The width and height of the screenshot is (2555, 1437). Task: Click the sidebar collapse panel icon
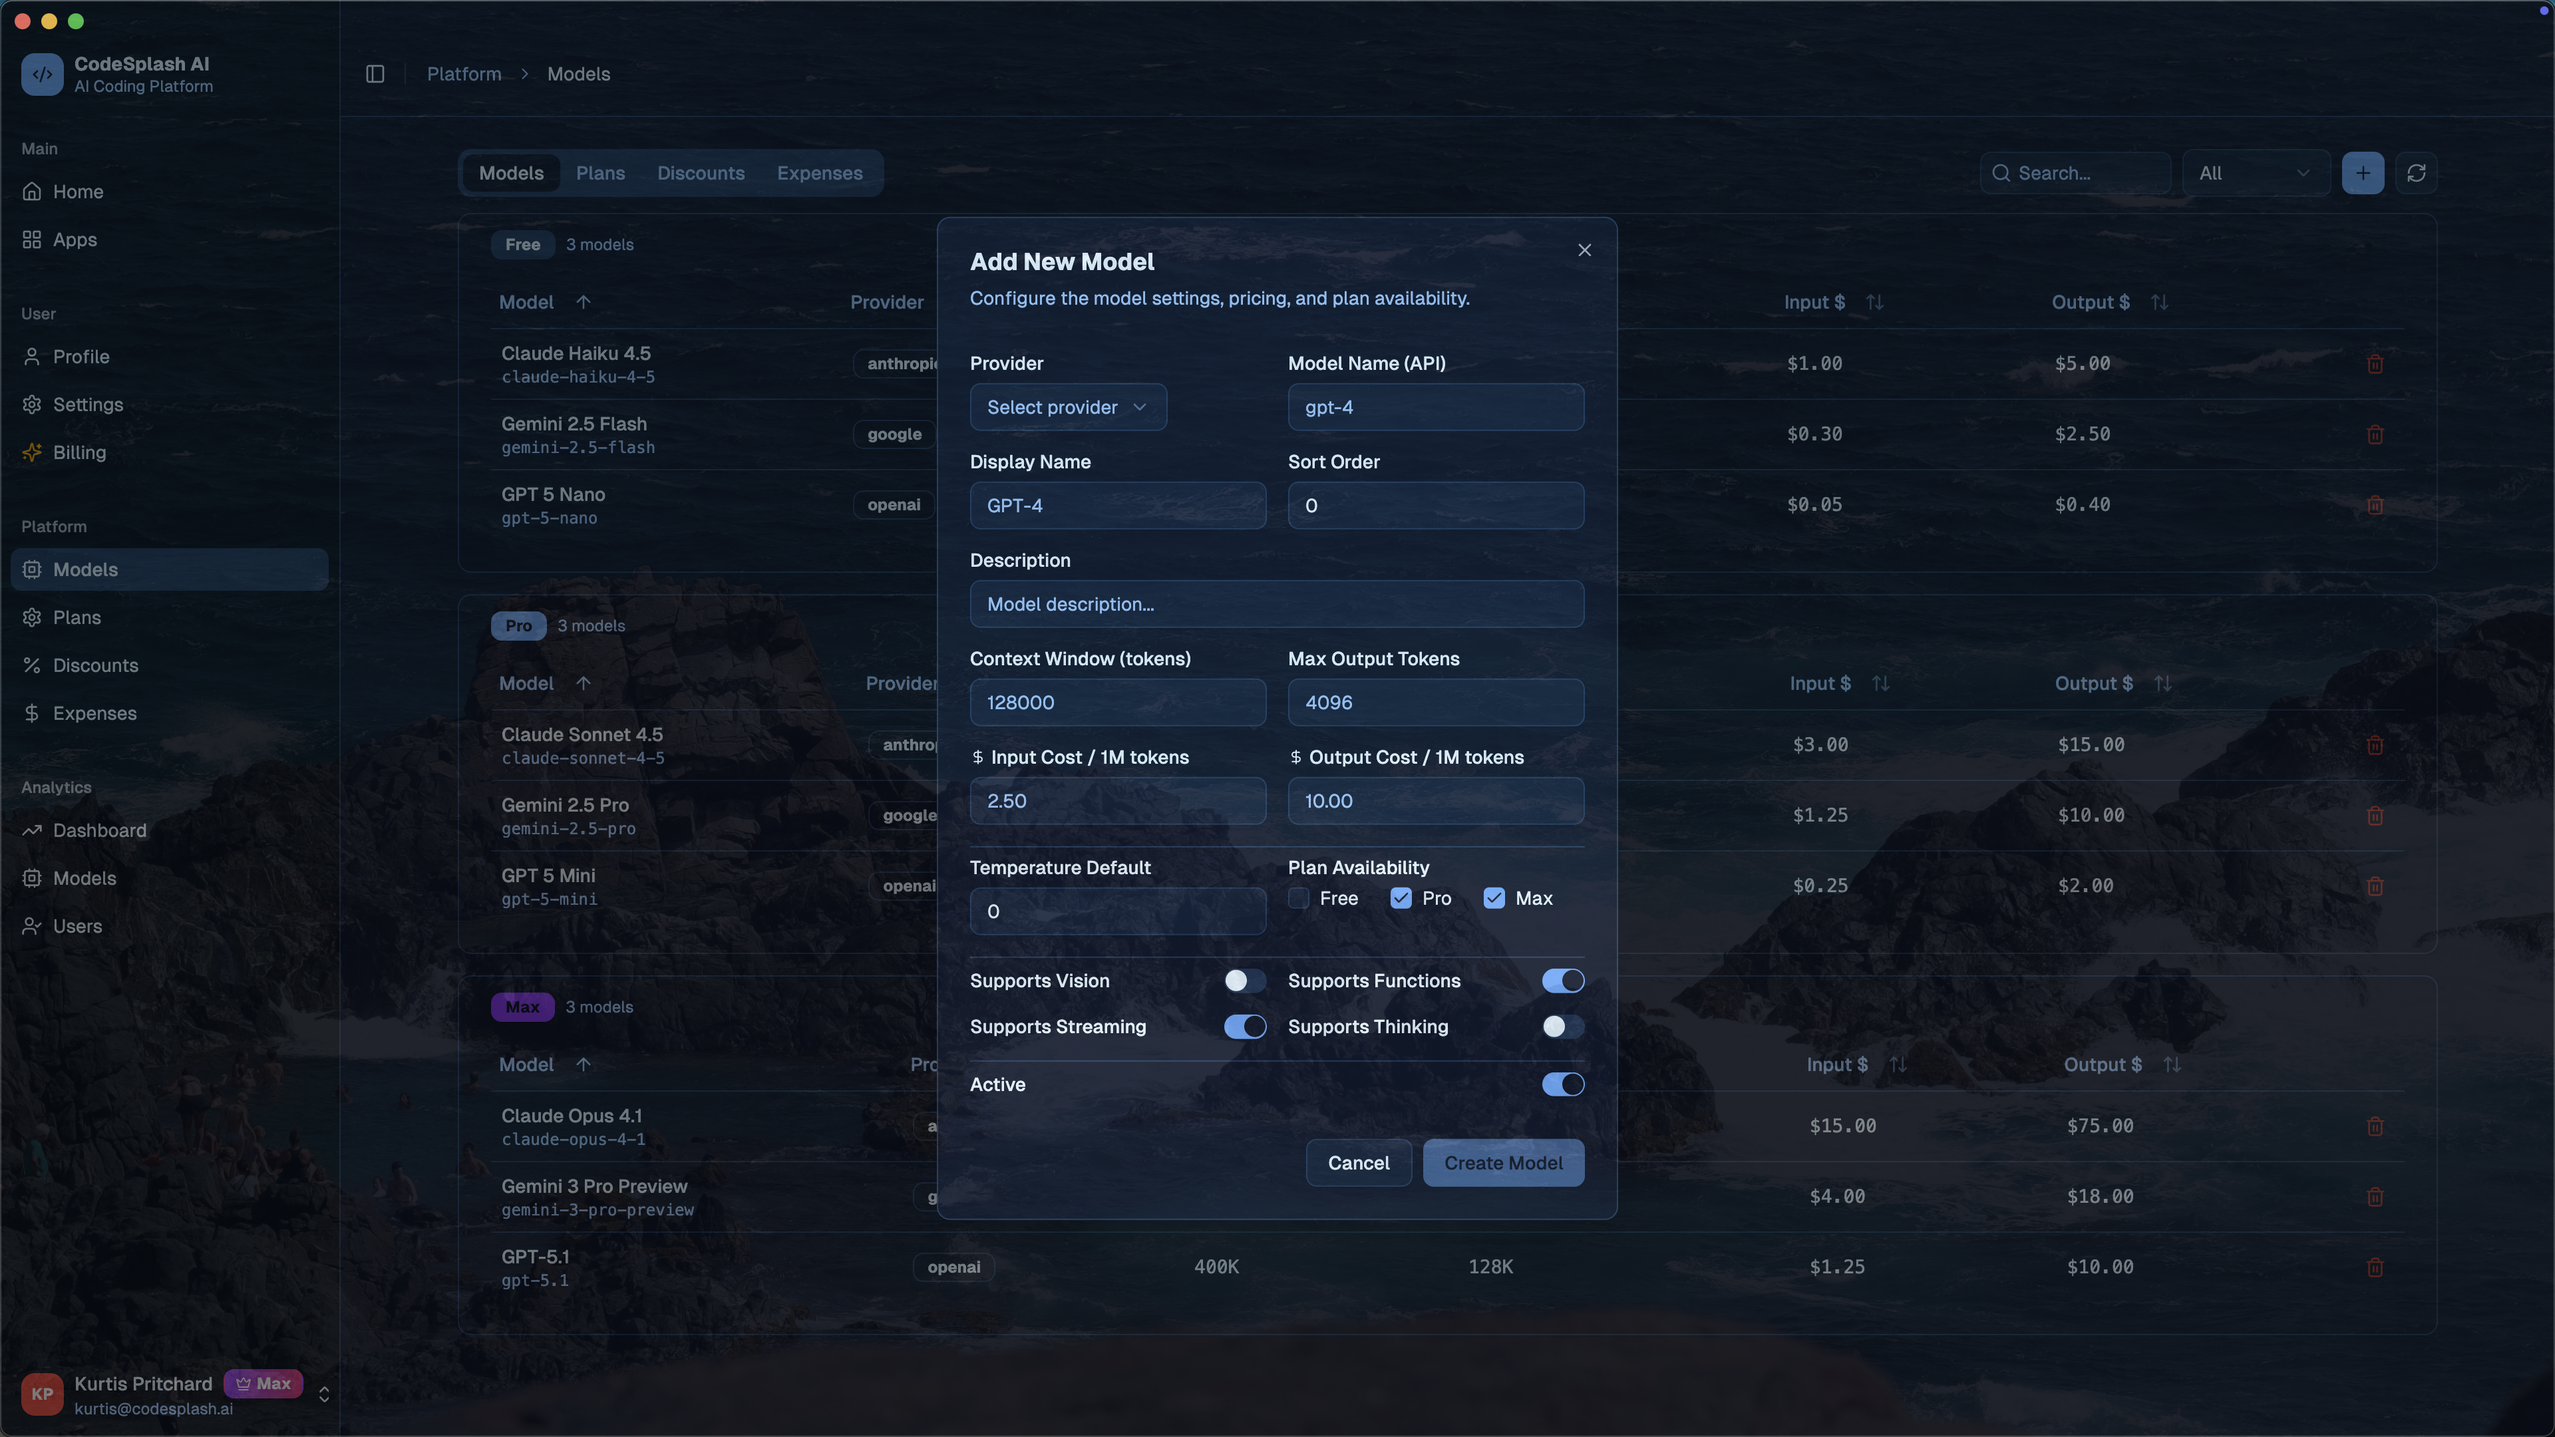375,75
